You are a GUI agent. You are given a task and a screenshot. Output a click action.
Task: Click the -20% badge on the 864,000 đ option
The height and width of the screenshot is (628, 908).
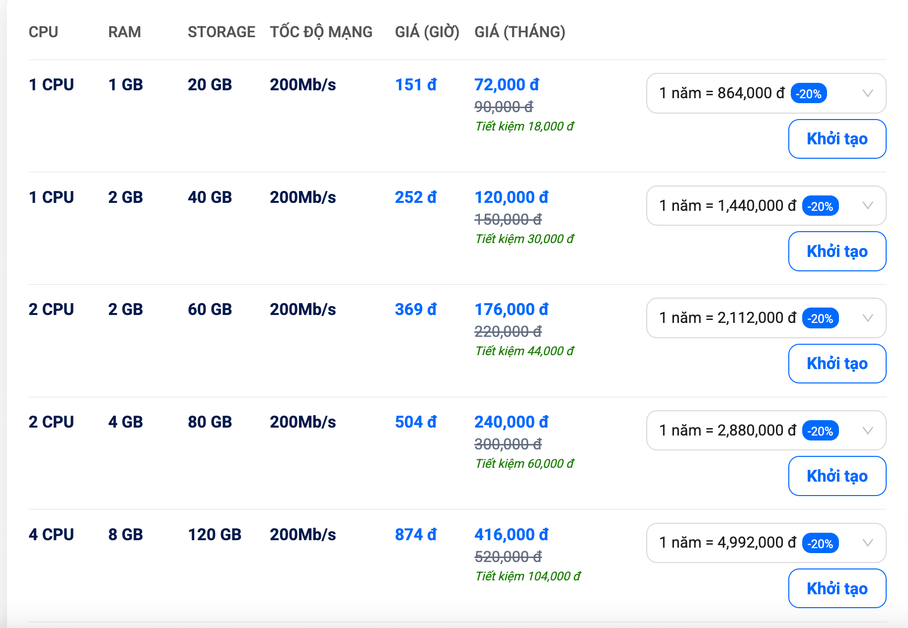pos(809,93)
